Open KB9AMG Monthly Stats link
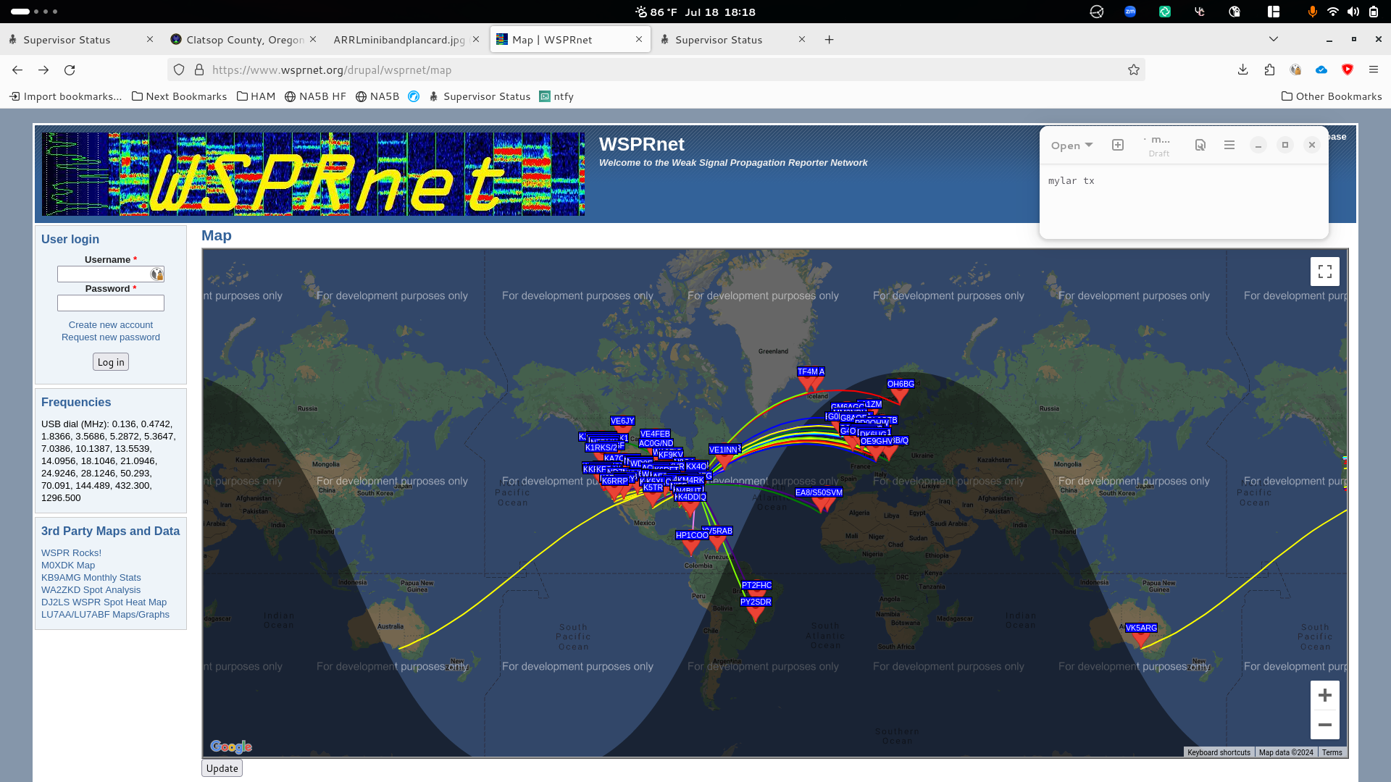The height and width of the screenshot is (782, 1391). pyautogui.click(x=91, y=578)
